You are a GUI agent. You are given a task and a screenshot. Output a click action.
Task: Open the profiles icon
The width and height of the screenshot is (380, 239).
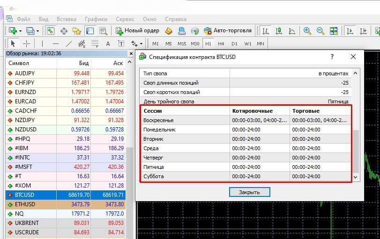pyautogui.click(x=30, y=31)
